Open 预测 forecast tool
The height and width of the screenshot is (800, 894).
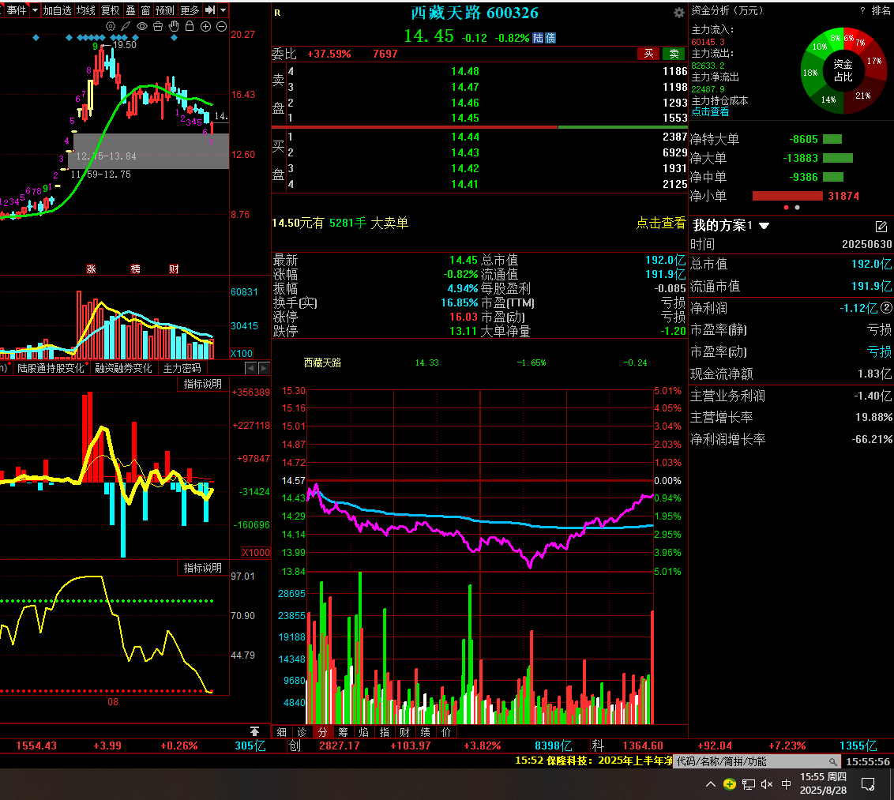coord(165,10)
